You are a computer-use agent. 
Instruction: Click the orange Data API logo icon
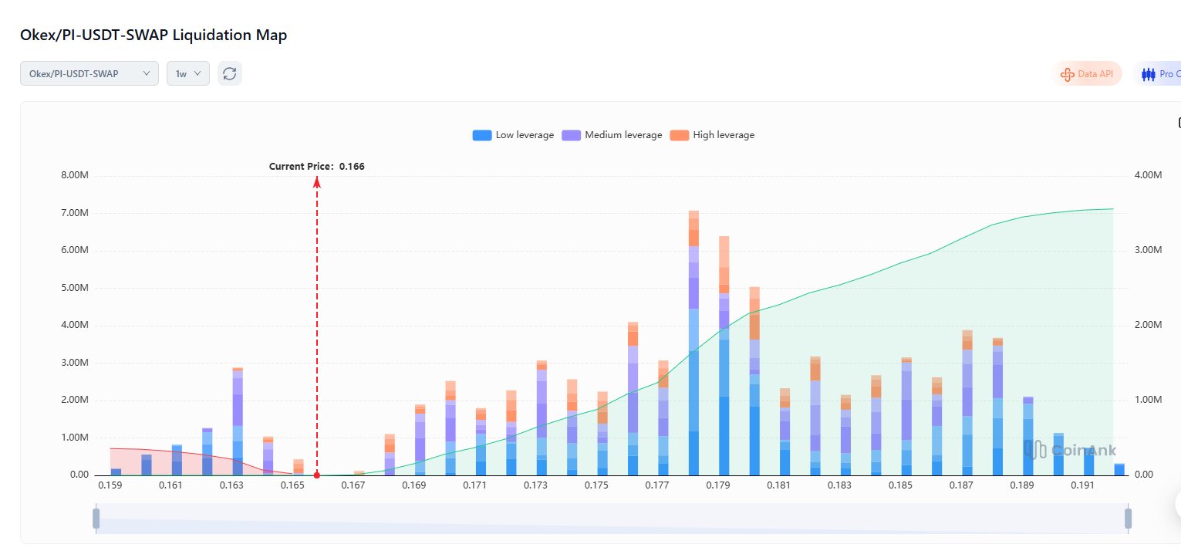1068,74
